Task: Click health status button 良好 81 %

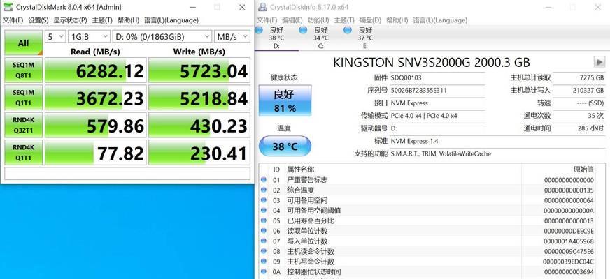Action: [x=285, y=100]
